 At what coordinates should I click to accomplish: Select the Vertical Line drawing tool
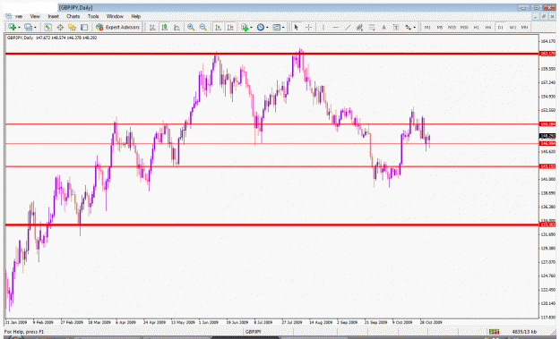pyautogui.click(x=323, y=27)
